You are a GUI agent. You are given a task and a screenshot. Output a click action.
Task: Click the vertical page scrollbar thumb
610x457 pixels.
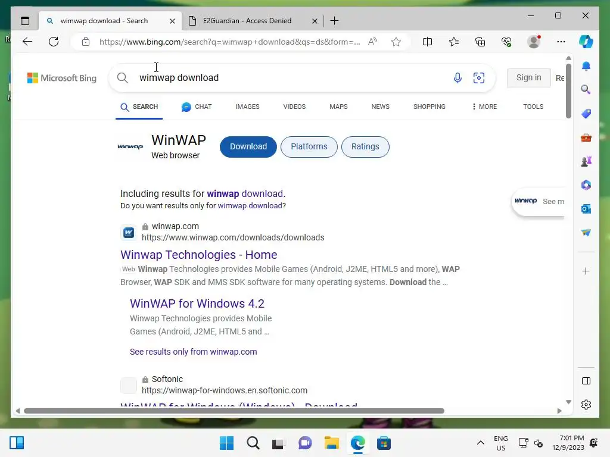click(x=568, y=90)
